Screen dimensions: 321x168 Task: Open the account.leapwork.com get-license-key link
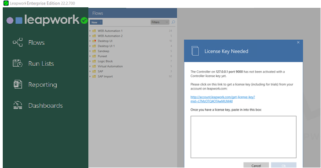[x=223, y=99]
